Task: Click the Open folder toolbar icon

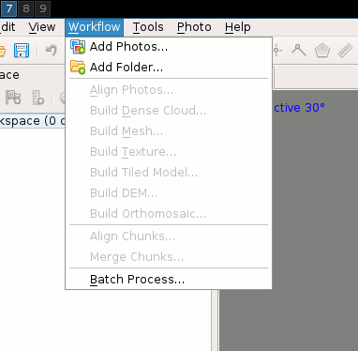Action: (3, 51)
